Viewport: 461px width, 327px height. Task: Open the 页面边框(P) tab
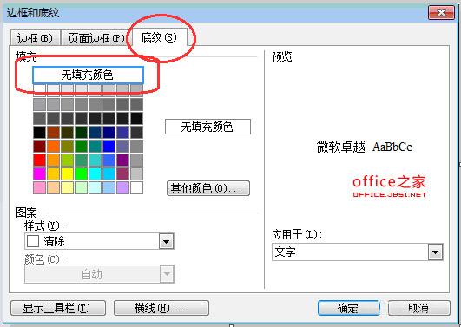tap(95, 38)
